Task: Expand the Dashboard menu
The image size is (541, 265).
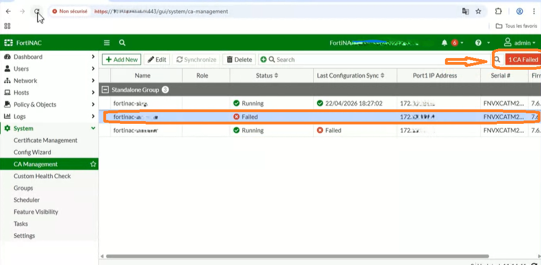Action: [x=49, y=57]
